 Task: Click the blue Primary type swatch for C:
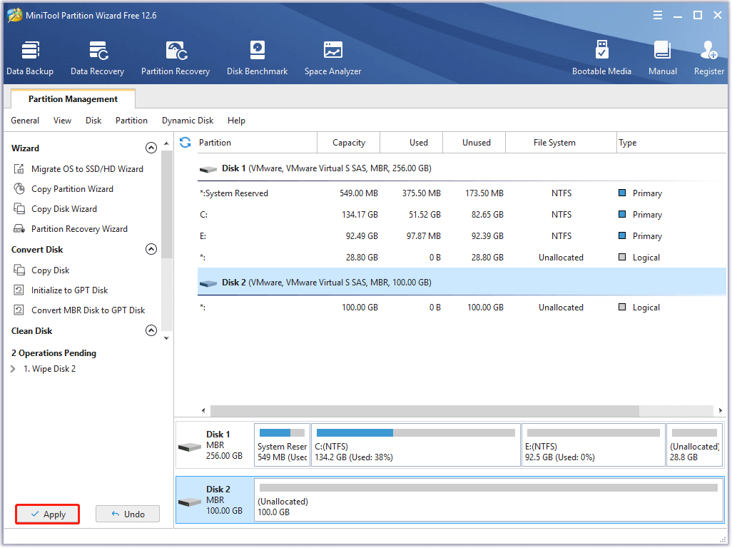pos(622,214)
